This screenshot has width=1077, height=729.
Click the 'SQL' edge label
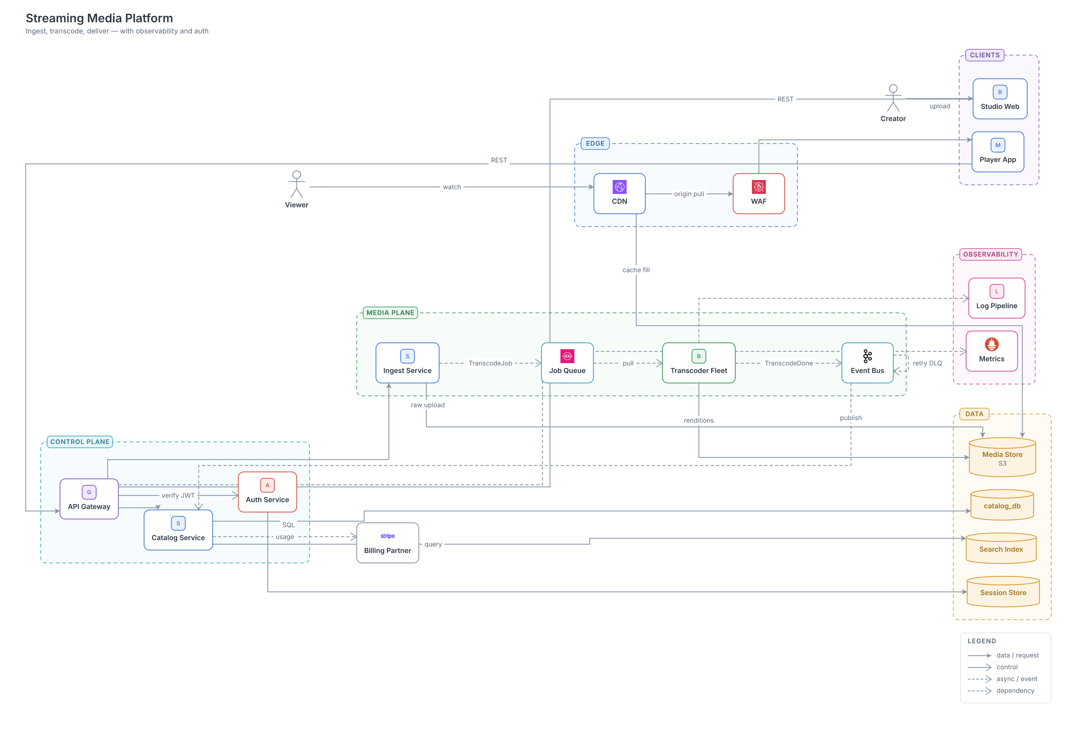tap(288, 525)
